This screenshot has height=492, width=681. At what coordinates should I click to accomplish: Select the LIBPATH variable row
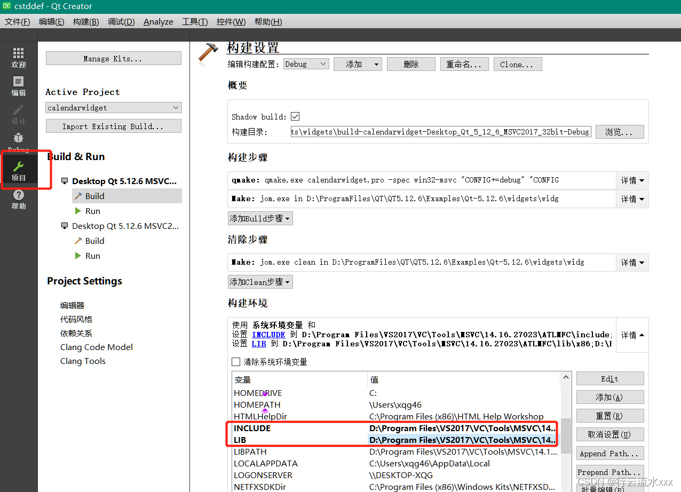coord(395,451)
